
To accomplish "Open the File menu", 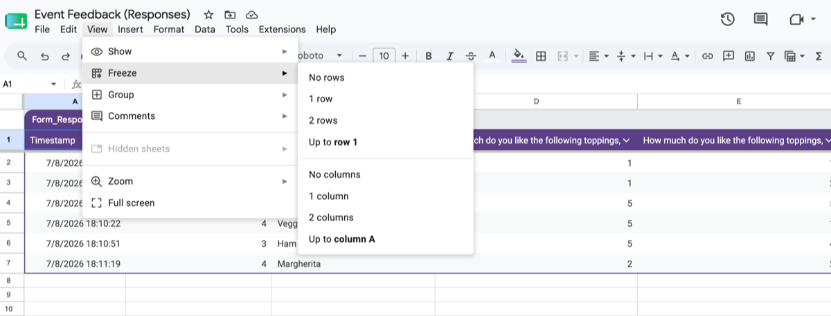I will point(42,29).
